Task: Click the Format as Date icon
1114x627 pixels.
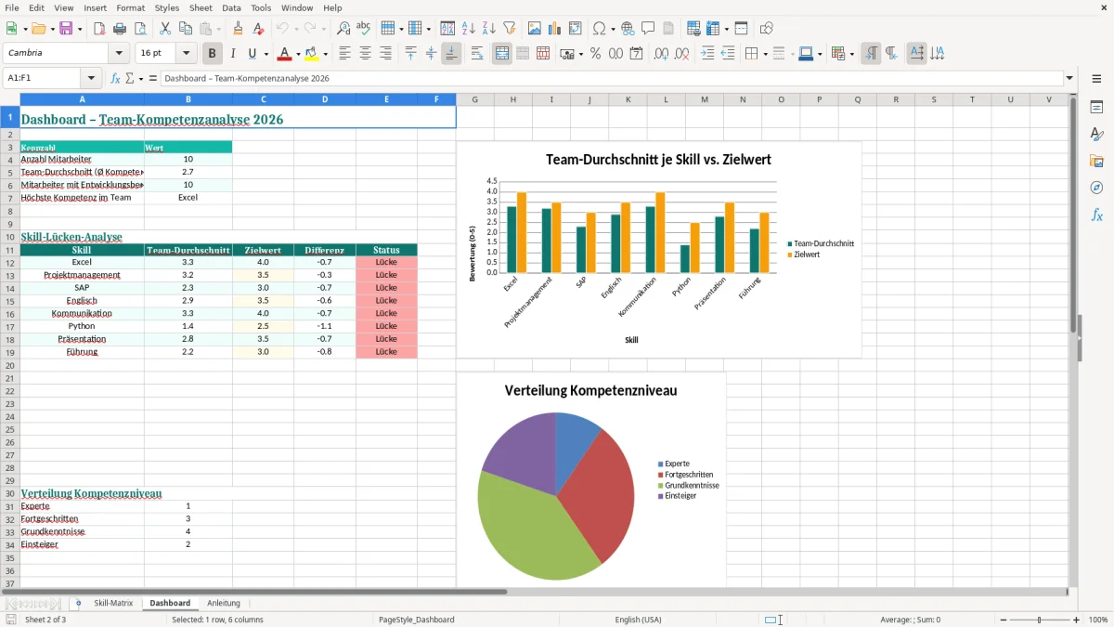Action: coord(637,54)
